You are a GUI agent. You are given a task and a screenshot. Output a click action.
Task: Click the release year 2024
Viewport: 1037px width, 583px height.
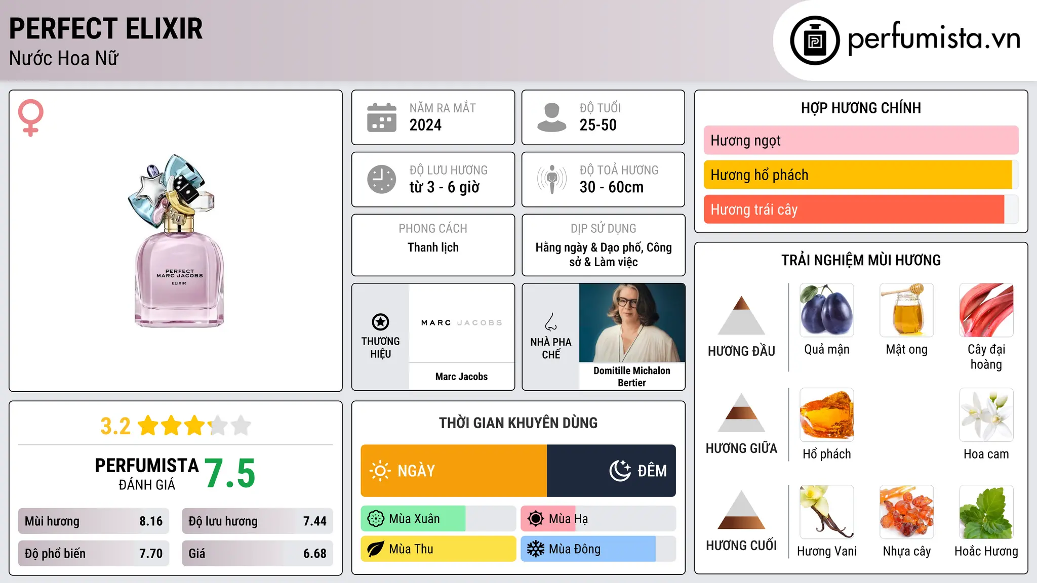pyautogui.click(x=425, y=125)
